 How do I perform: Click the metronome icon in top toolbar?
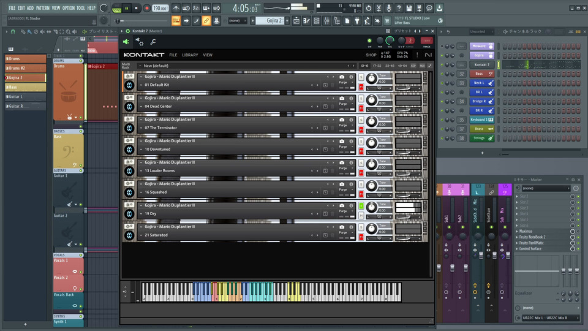[x=176, y=8]
